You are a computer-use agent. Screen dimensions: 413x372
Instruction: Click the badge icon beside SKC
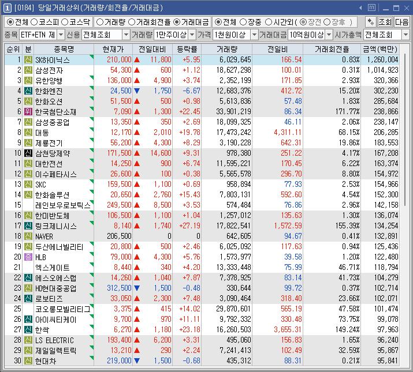tap(28, 184)
